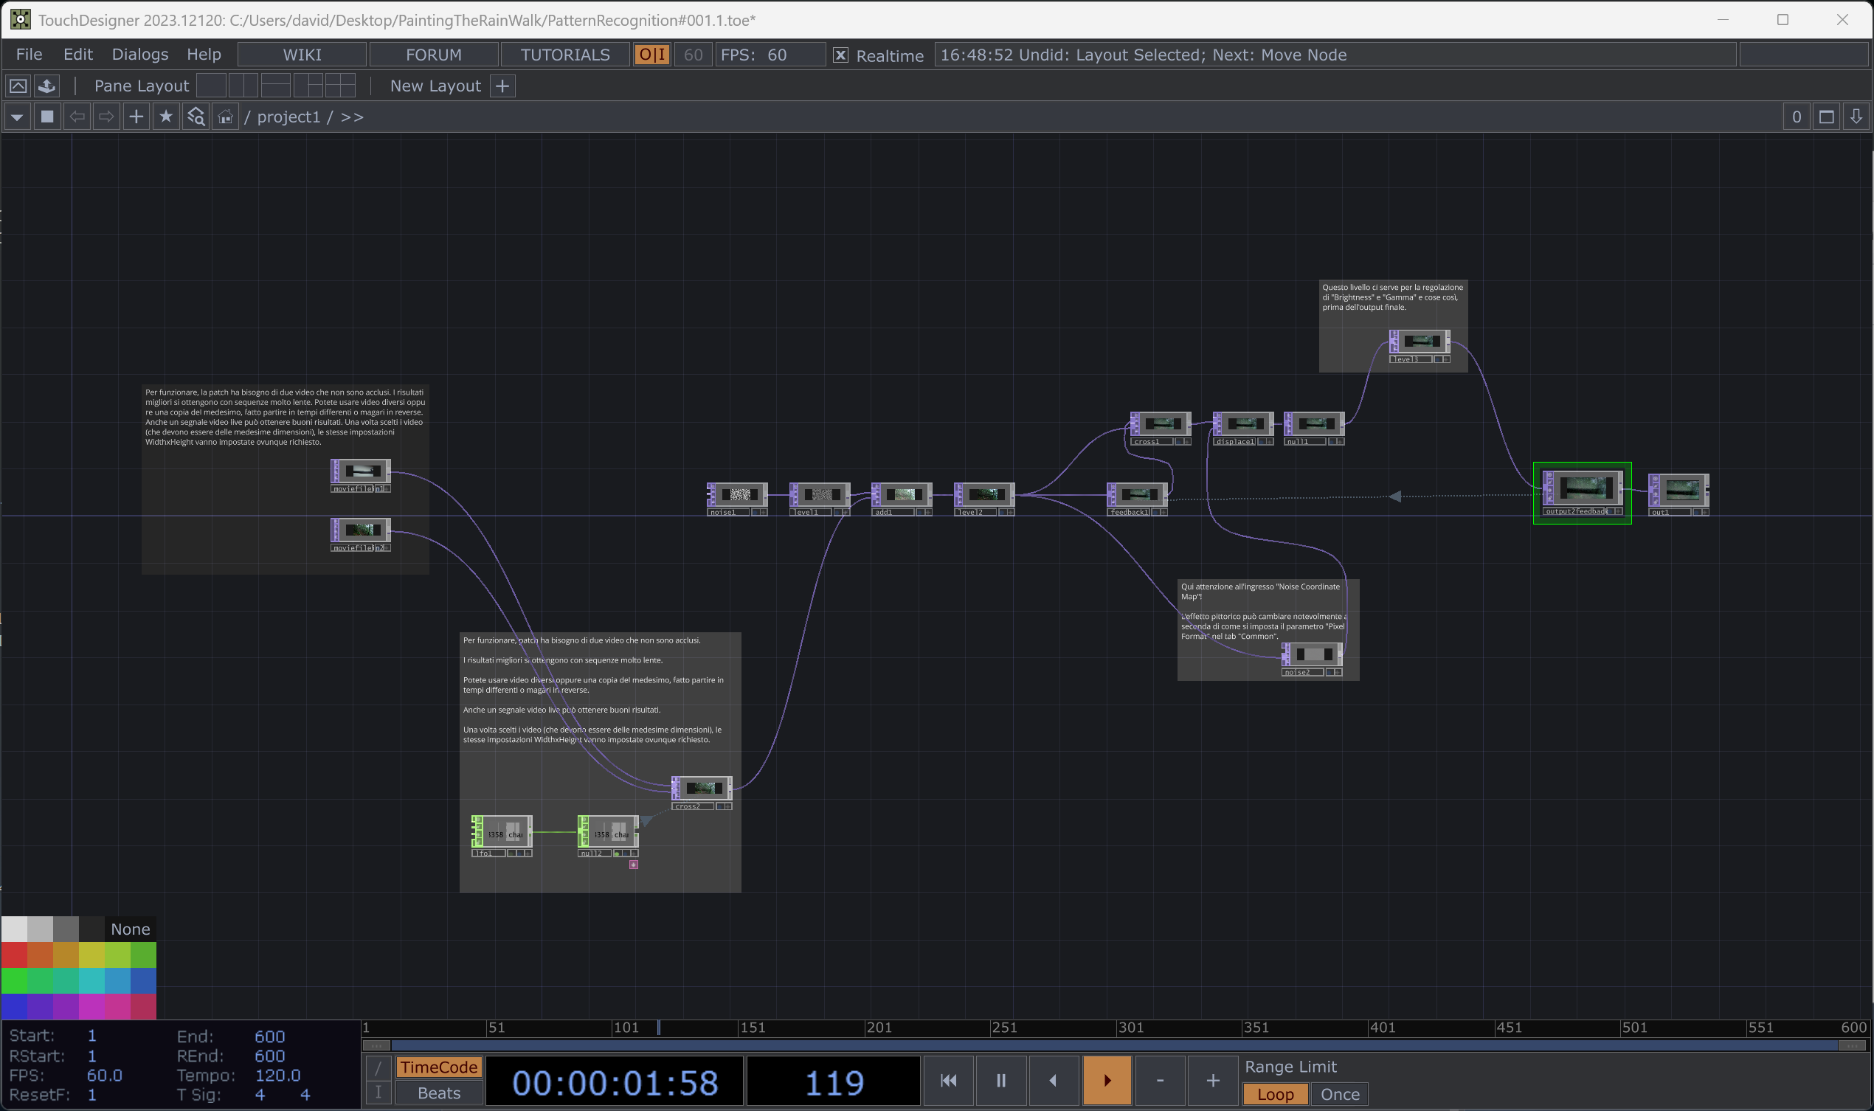
Task: Expand the path with >> after project1
Action: (352, 117)
